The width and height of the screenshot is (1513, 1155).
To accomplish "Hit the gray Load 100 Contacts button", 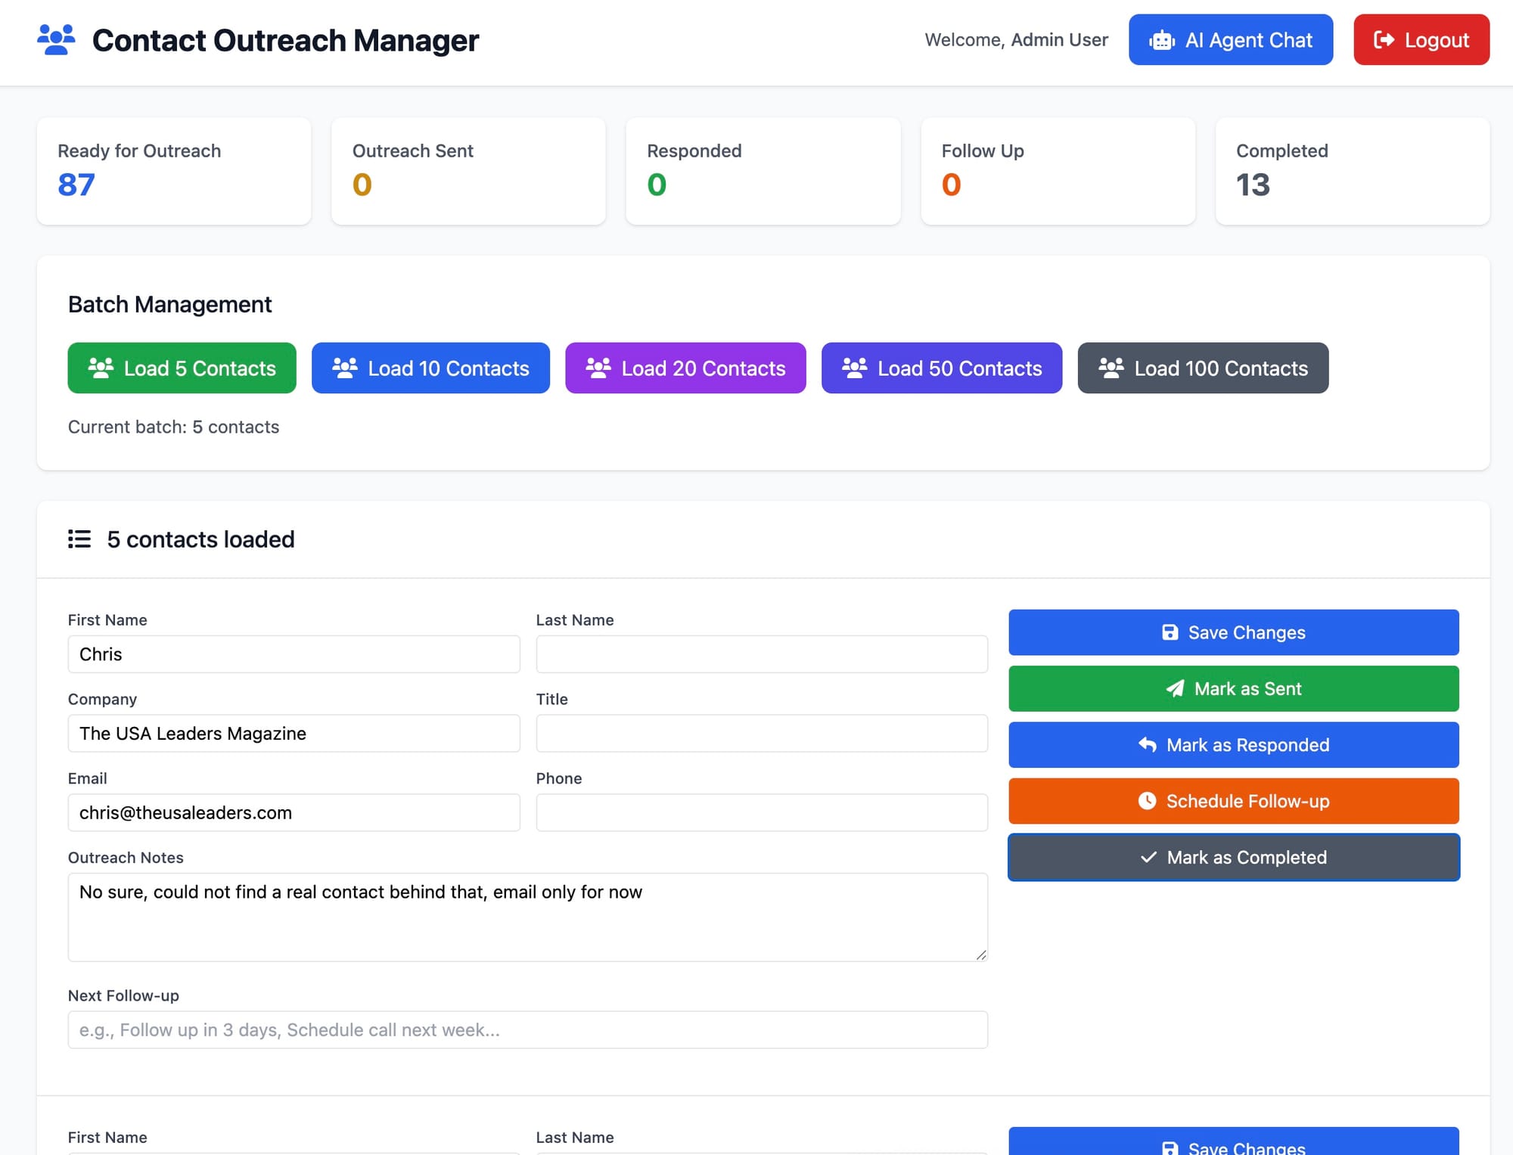I will click(x=1202, y=368).
